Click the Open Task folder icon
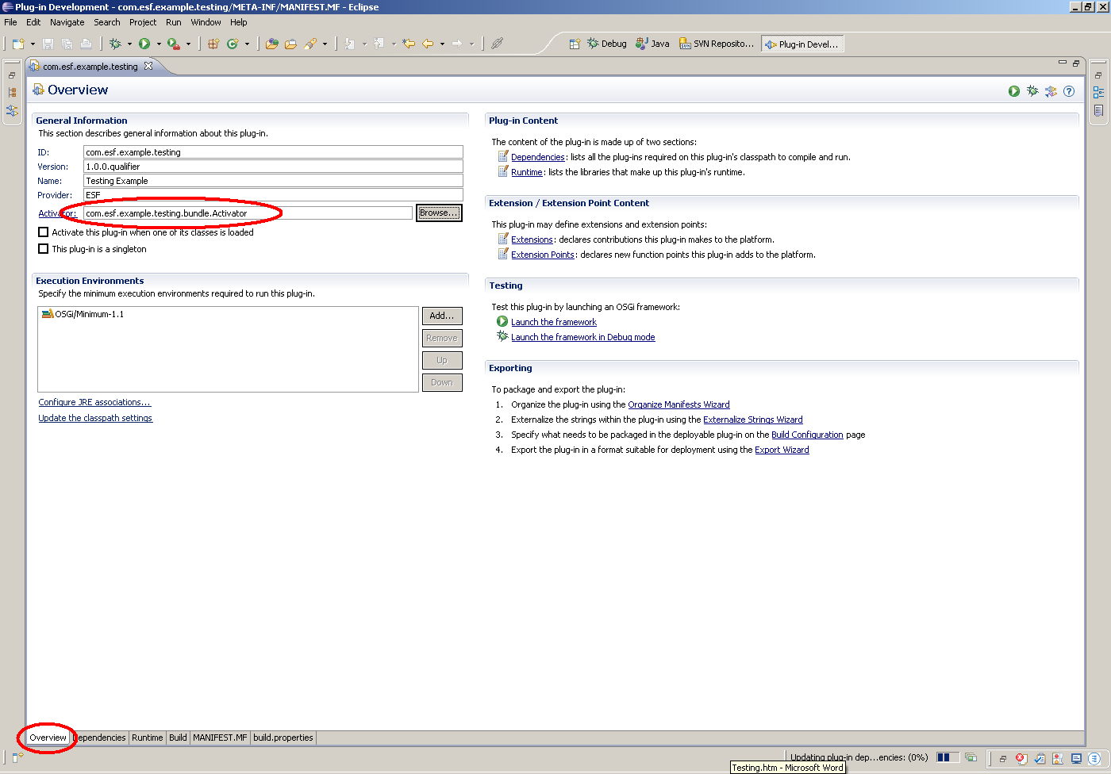The height and width of the screenshot is (774, 1111). [291, 44]
